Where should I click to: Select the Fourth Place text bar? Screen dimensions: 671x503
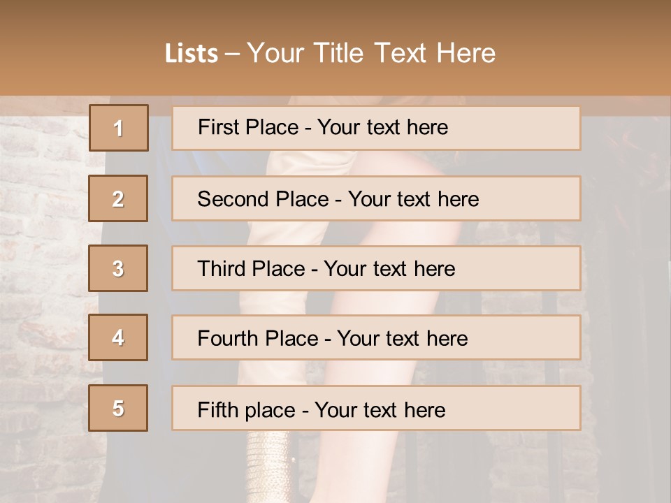point(376,337)
